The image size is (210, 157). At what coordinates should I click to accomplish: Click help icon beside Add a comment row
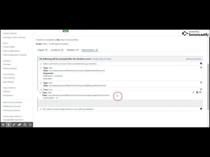201,63
